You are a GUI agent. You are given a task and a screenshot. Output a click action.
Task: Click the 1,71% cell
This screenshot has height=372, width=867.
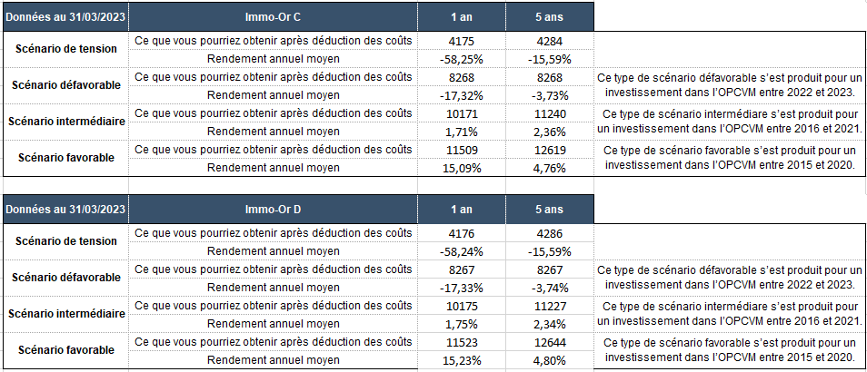[461, 132]
